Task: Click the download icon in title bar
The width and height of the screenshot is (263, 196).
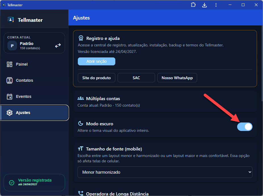Action: tap(204, 5)
